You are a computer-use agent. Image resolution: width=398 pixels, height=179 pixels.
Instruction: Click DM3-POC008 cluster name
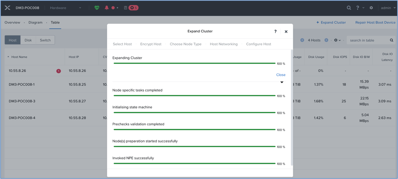point(27,8)
